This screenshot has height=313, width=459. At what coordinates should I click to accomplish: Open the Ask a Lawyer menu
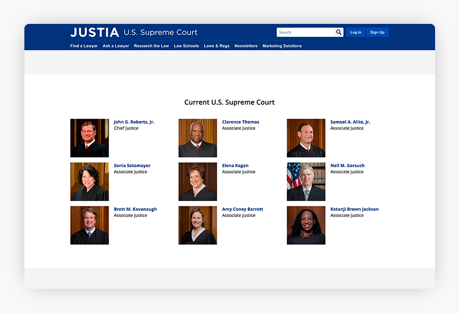(116, 46)
